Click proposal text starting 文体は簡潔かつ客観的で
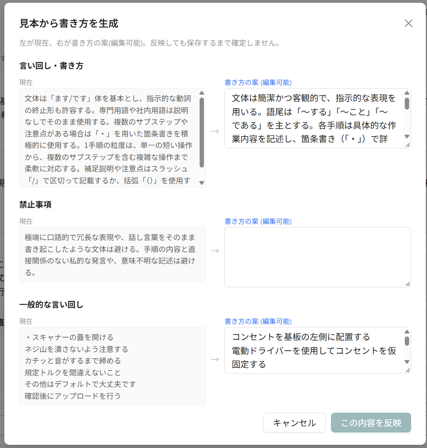Viewport: 427px width, 448px height. click(314, 118)
